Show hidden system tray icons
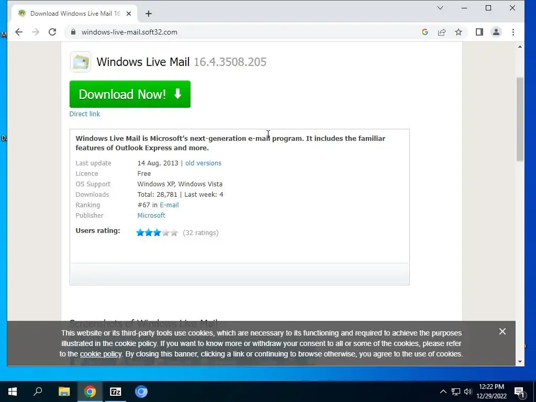The height and width of the screenshot is (402, 536). tap(443, 392)
